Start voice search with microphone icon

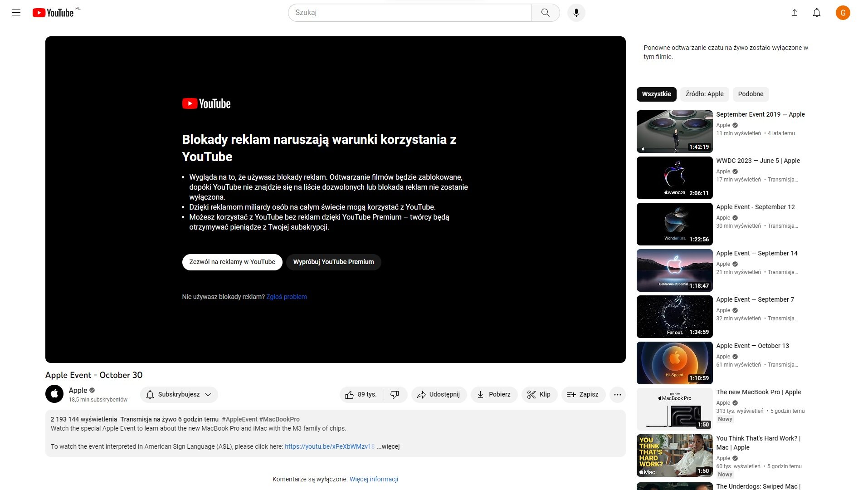coord(576,13)
